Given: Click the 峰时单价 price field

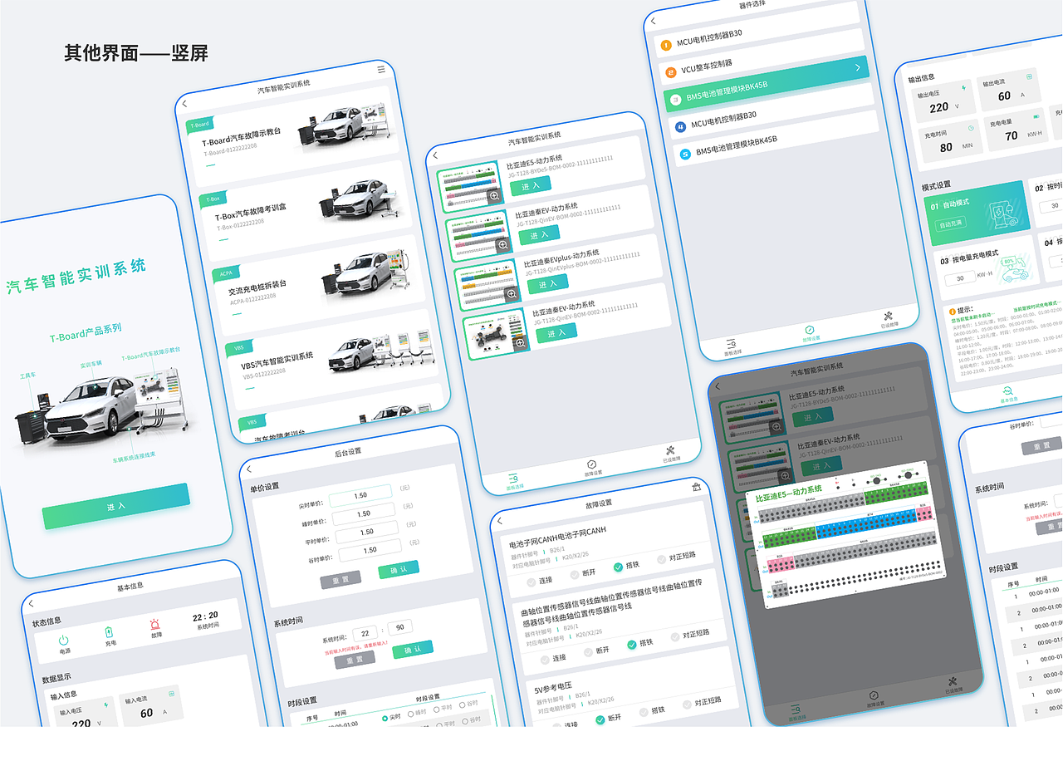Looking at the screenshot, I should 364,513.
